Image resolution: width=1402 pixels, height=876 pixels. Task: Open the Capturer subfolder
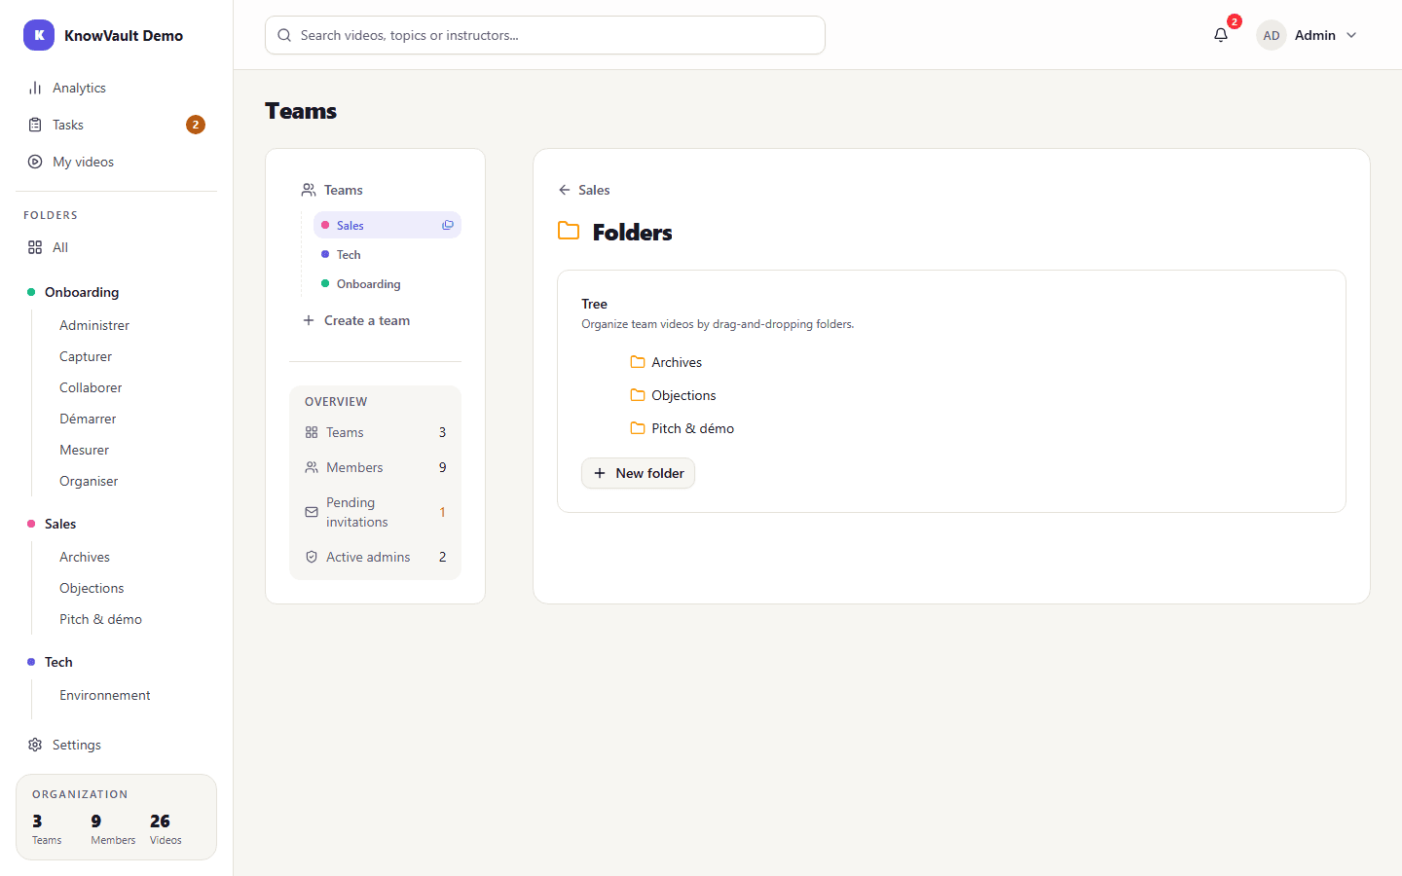pyautogui.click(x=86, y=356)
